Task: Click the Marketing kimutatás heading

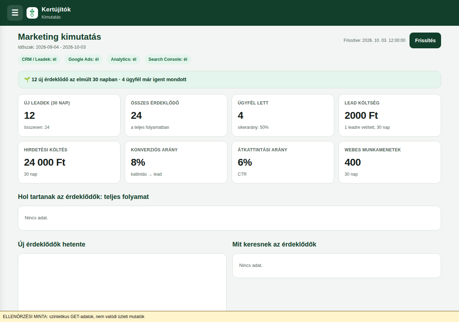Action: (x=60, y=37)
